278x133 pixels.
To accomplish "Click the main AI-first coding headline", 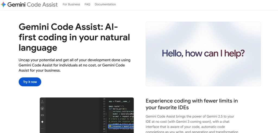I will pos(74,37).
